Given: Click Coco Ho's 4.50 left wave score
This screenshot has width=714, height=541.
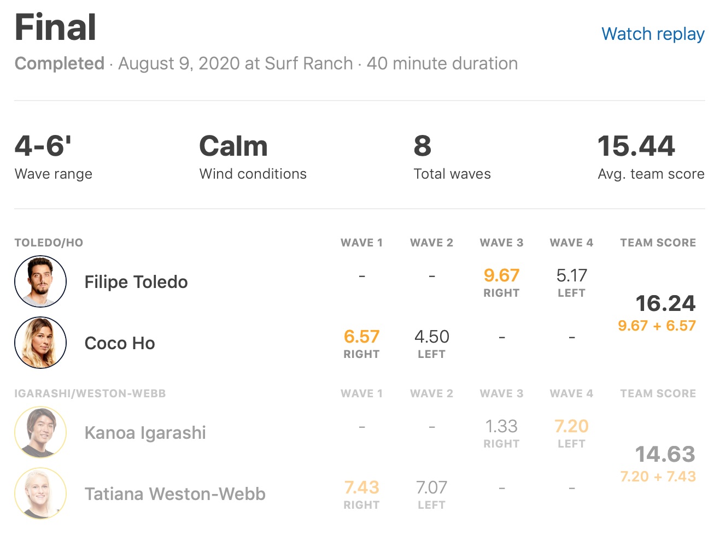Looking at the screenshot, I should pos(431,337).
